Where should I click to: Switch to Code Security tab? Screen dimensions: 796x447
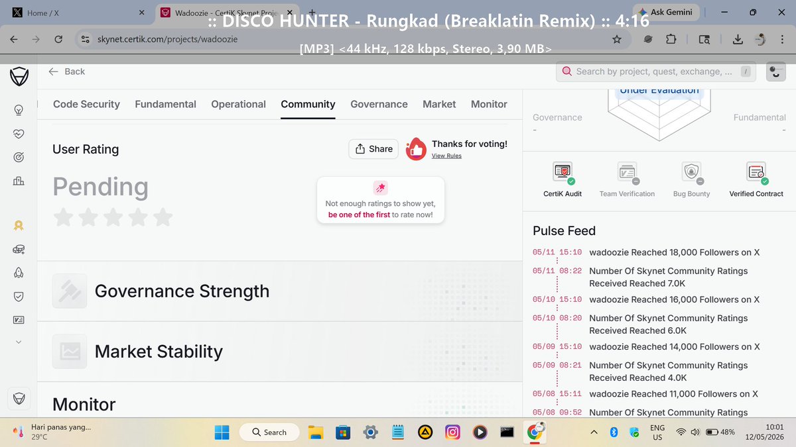[x=86, y=104]
